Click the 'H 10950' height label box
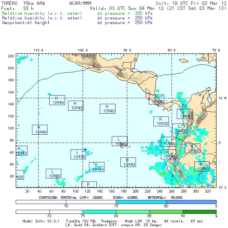This screenshot has width=228, height=228. pos(169,154)
